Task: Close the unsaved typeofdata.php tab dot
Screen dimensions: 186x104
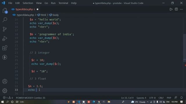Action: [x=37, y=9]
